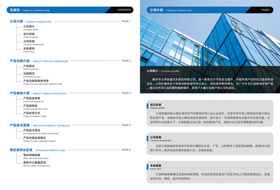Expand the 产品功能介绍 section heading
This screenshot has height=190, width=280.
(20, 61)
